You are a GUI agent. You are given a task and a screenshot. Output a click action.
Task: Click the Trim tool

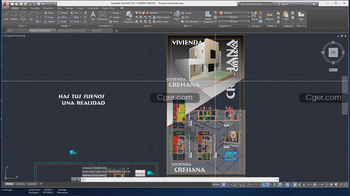pyautogui.click(x=74, y=13)
